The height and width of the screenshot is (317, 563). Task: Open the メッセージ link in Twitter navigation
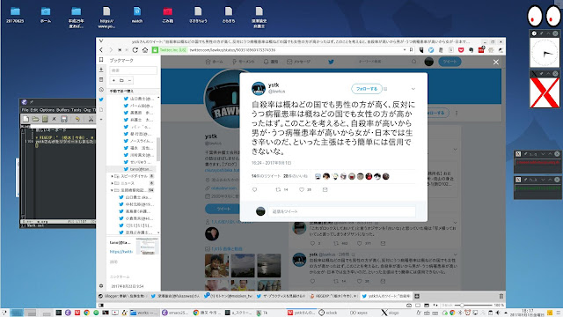299,62
